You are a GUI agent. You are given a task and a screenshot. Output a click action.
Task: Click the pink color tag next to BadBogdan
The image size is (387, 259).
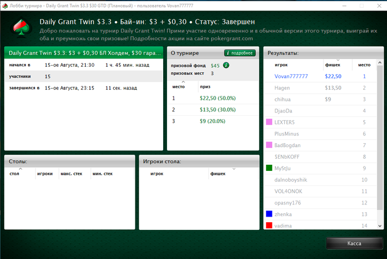pos(269,145)
